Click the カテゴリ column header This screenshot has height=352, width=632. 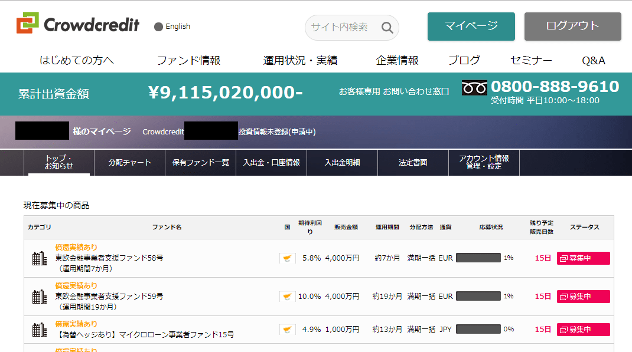pyautogui.click(x=40, y=227)
